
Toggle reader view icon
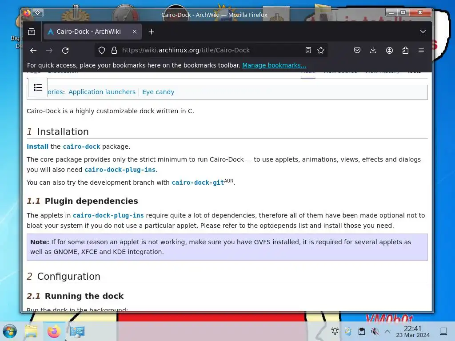click(x=308, y=50)
